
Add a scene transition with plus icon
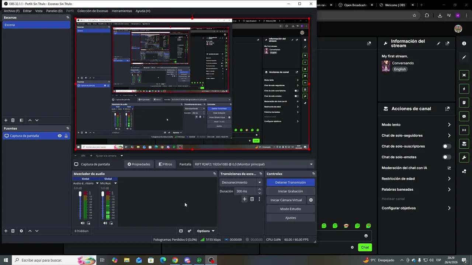coord(244,199)
